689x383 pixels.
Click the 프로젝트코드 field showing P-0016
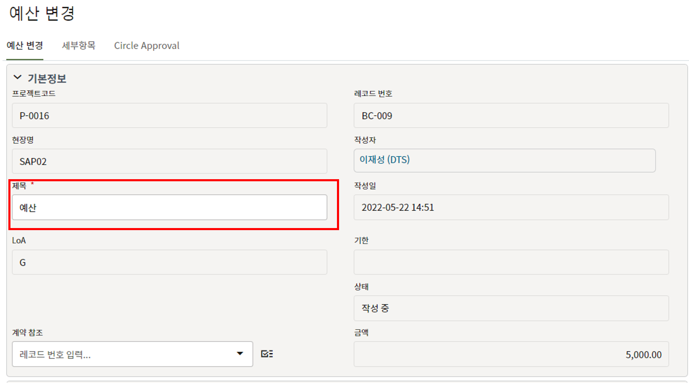tap(169, 116)
